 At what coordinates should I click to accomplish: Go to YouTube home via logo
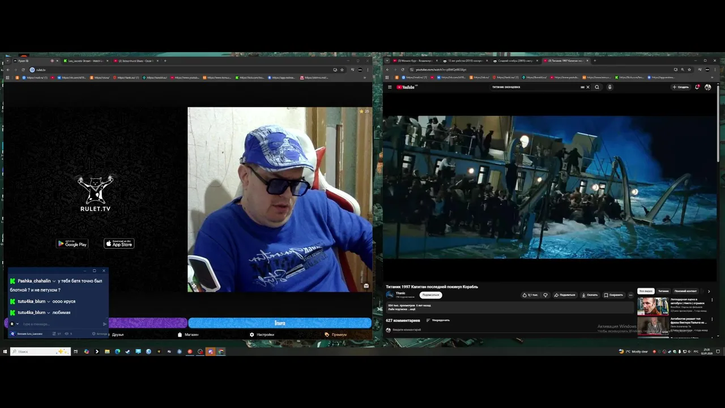(x=406, y=87)
